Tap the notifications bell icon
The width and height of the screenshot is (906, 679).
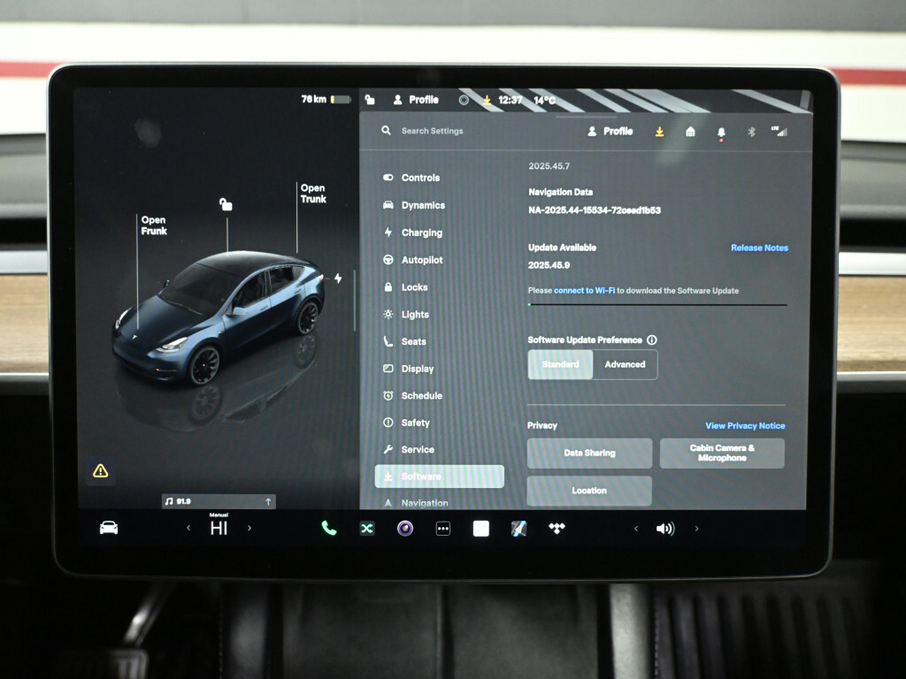(x=721, y=132)
